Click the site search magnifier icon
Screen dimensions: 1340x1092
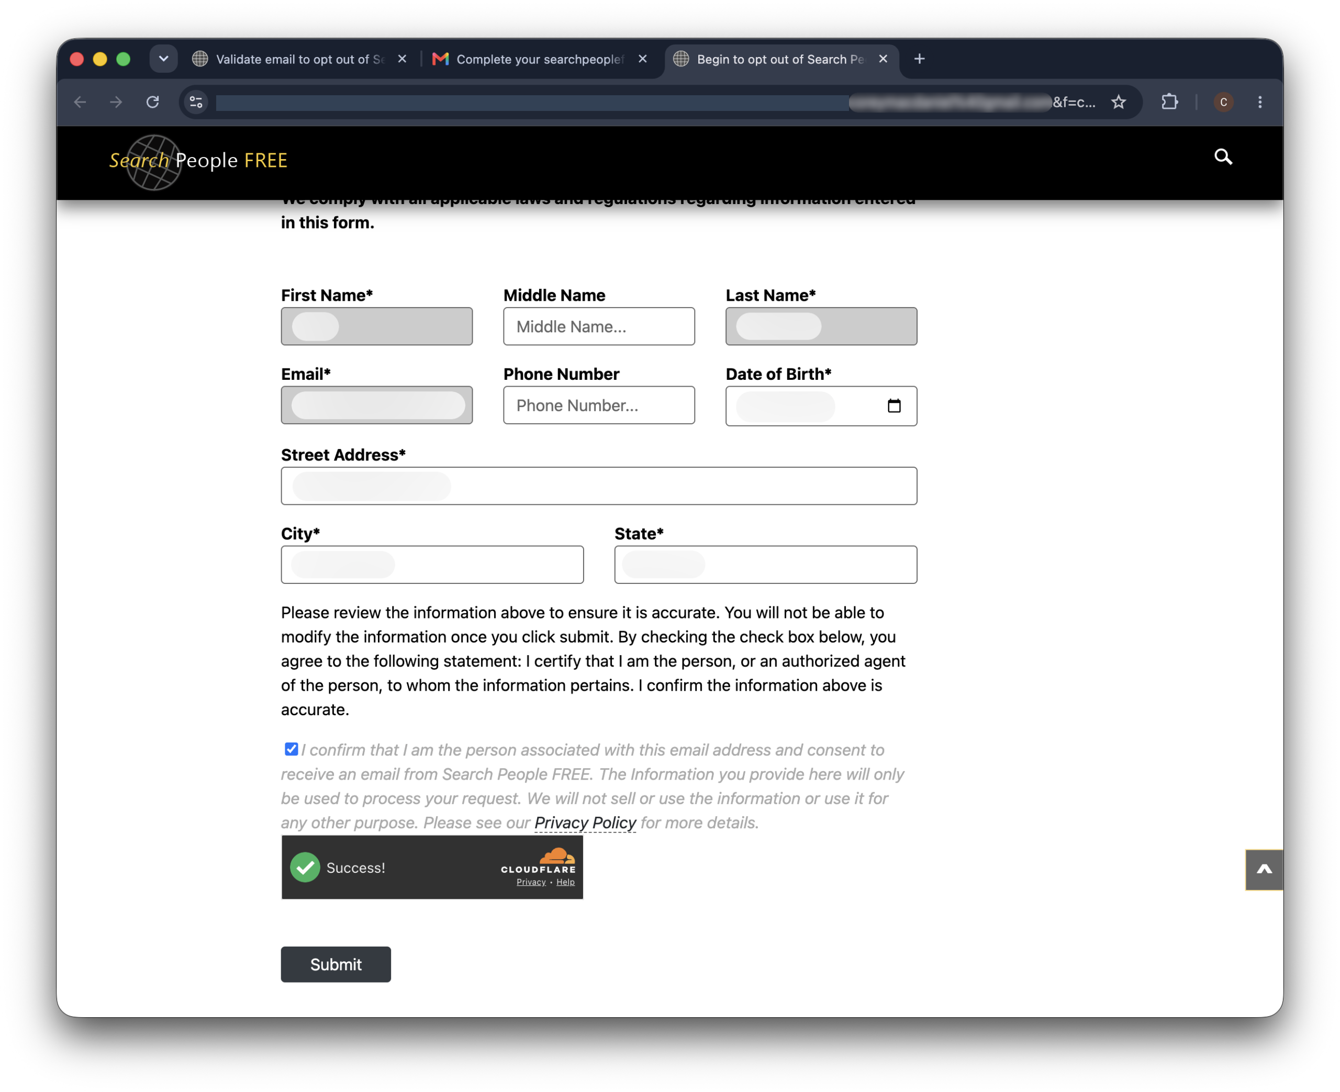click(1222, 156)
